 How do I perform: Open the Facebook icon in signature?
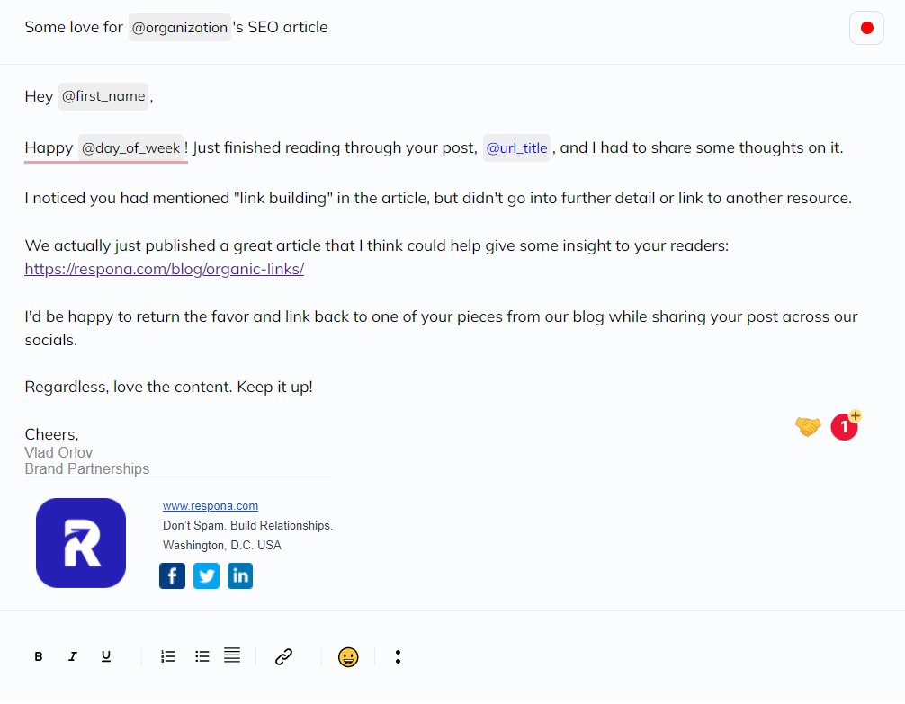coord(172,576)
